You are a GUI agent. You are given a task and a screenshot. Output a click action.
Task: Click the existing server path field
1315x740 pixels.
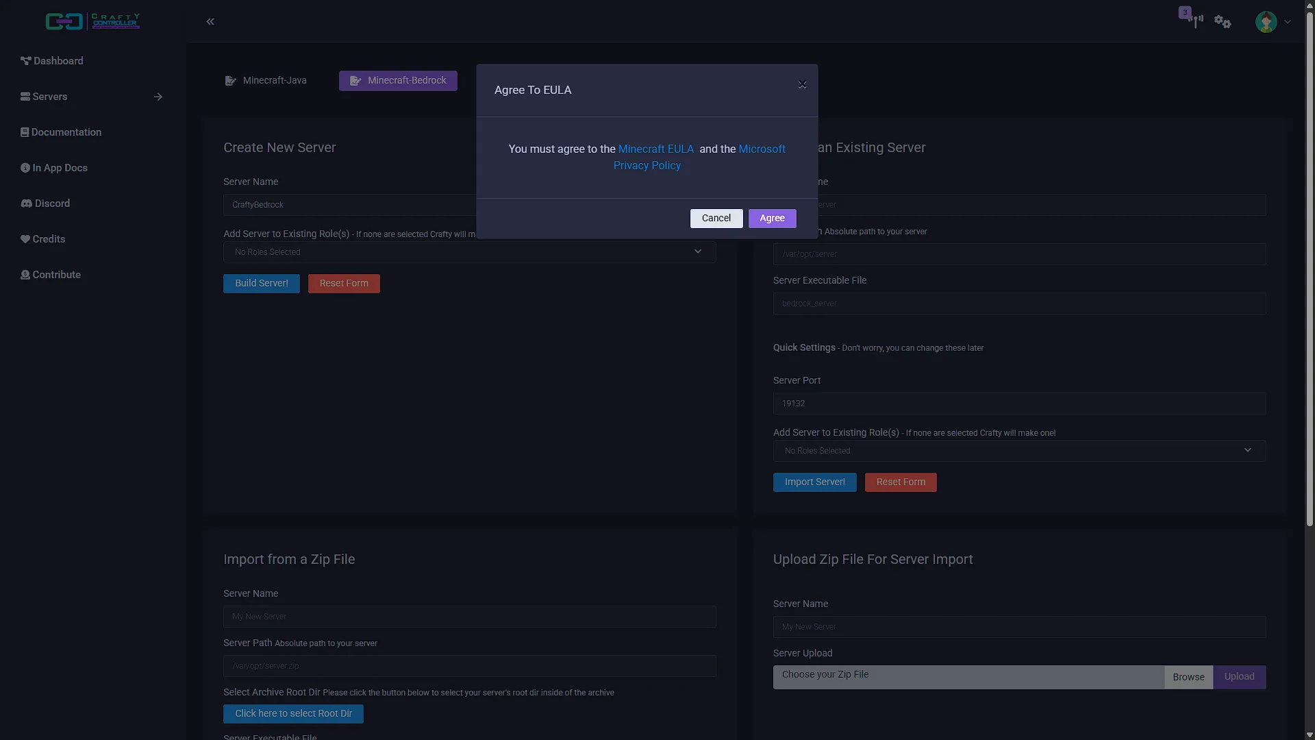pyautogui.click(x=1019, y=254)
